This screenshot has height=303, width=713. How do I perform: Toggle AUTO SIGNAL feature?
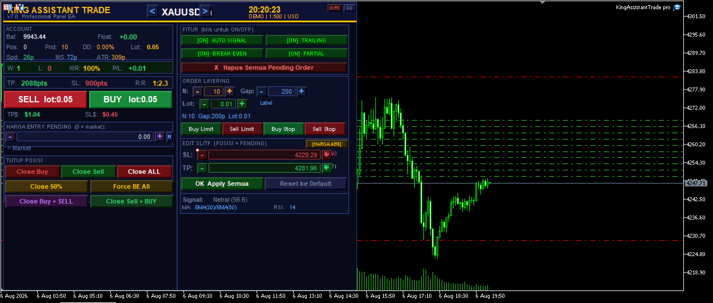point(222,41)
